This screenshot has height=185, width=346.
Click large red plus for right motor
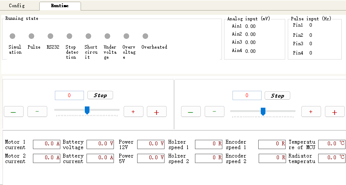point(335,112)
